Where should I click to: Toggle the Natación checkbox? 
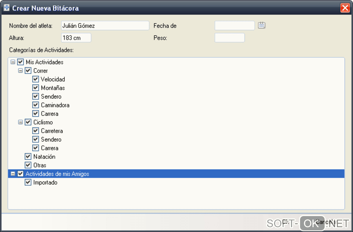[28, 157]
